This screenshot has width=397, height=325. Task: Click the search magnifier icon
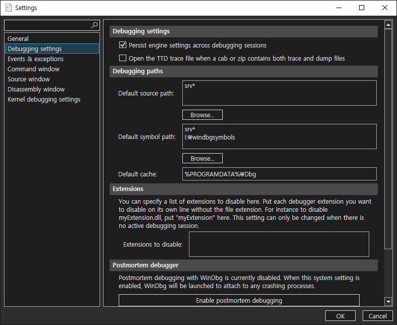[x=94, y=25]
